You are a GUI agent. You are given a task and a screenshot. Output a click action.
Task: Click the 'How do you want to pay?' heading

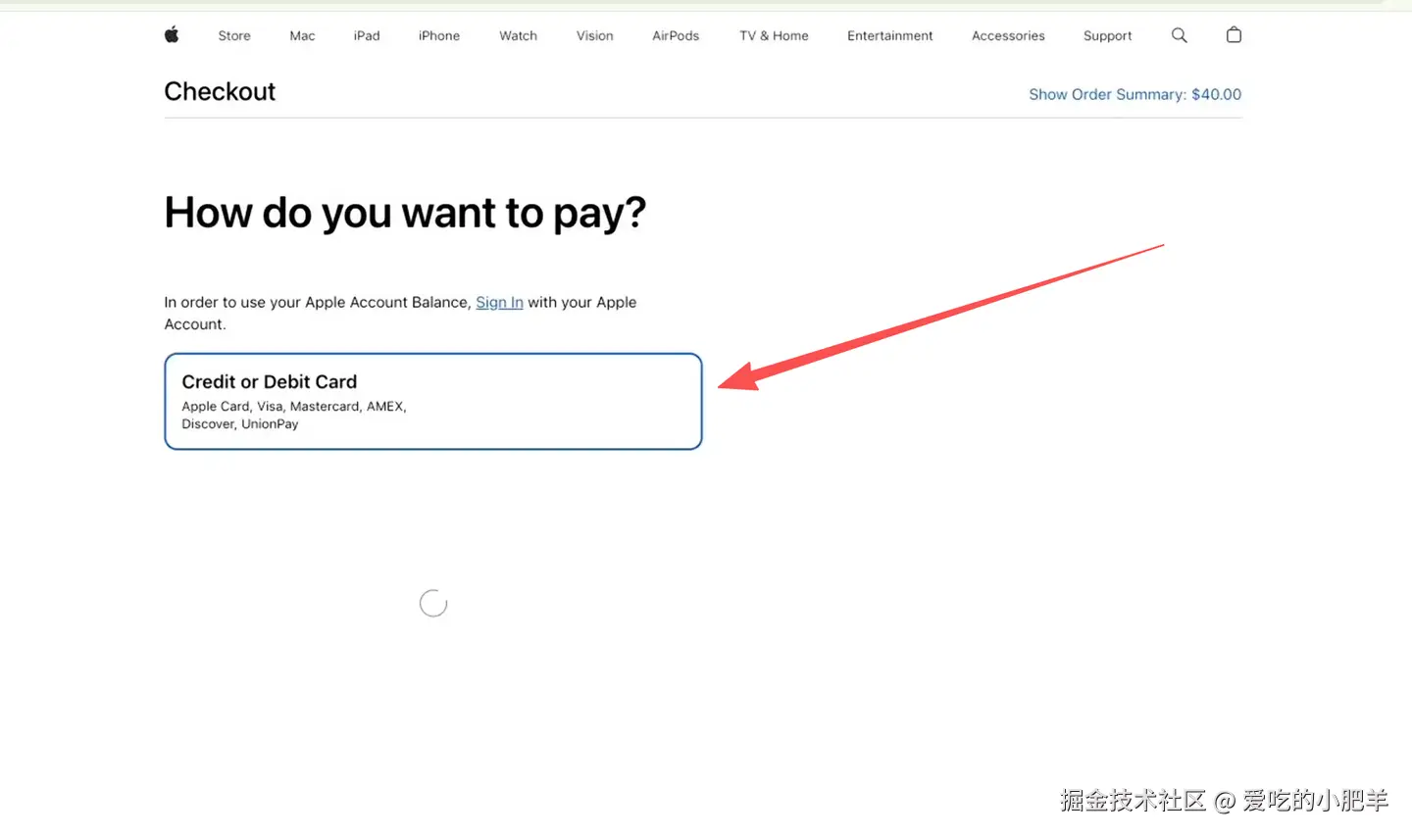click(x=405, y=213)
